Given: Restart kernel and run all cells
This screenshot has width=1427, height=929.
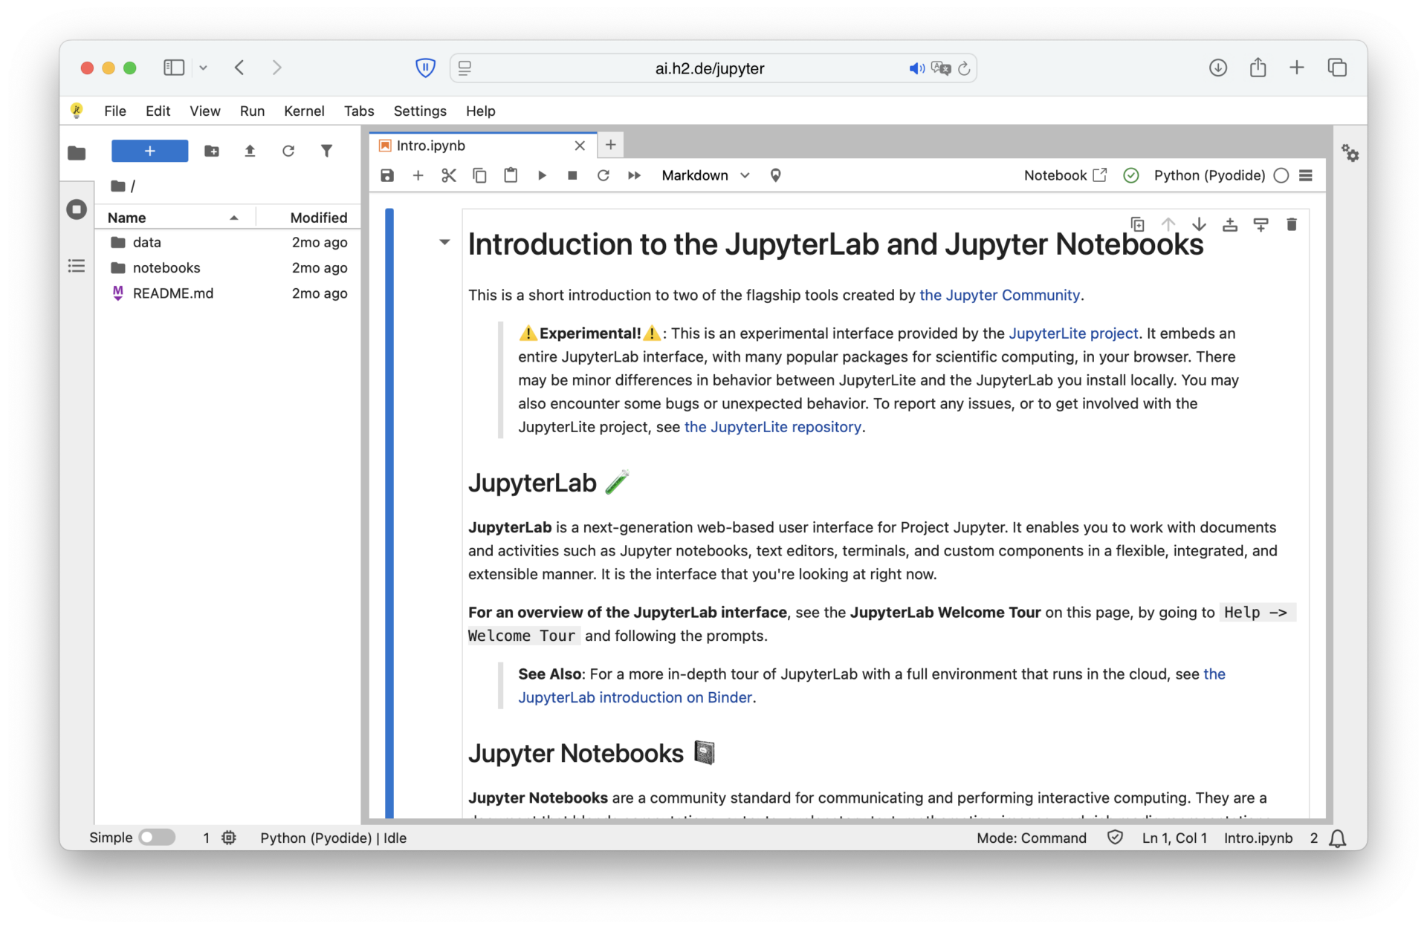Looking at the screenshot, I should 634,175.
